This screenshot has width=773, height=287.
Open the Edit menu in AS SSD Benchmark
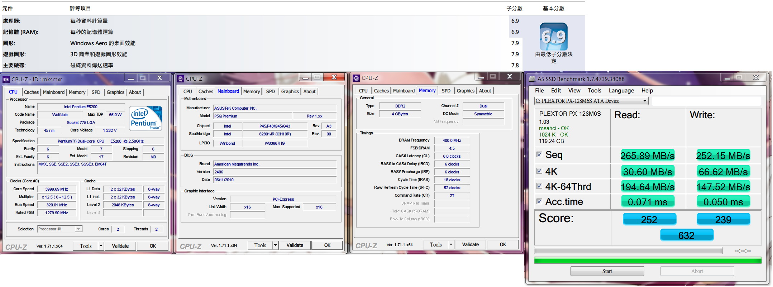pyautogui.click(x=556, y=90)
